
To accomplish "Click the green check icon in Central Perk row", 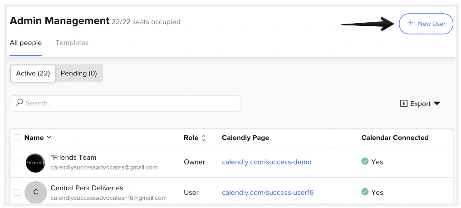I will point(365,192).
